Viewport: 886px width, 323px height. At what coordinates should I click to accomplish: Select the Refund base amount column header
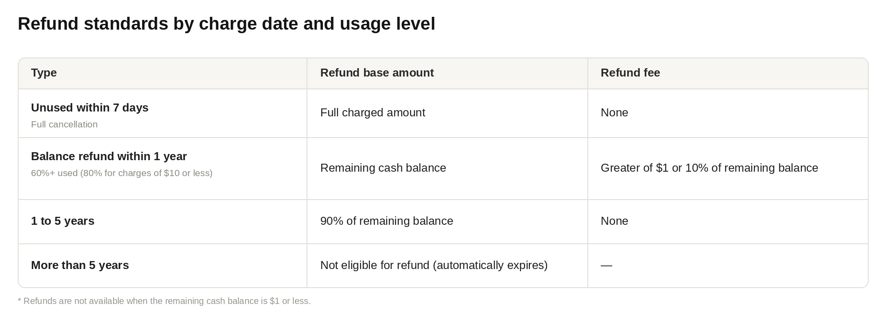(377, 73)
